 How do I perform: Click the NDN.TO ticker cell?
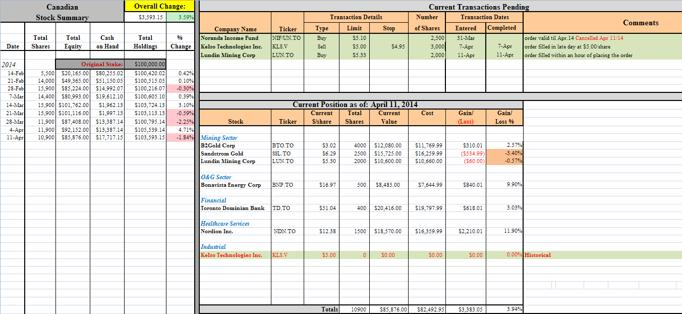point(288,231)
